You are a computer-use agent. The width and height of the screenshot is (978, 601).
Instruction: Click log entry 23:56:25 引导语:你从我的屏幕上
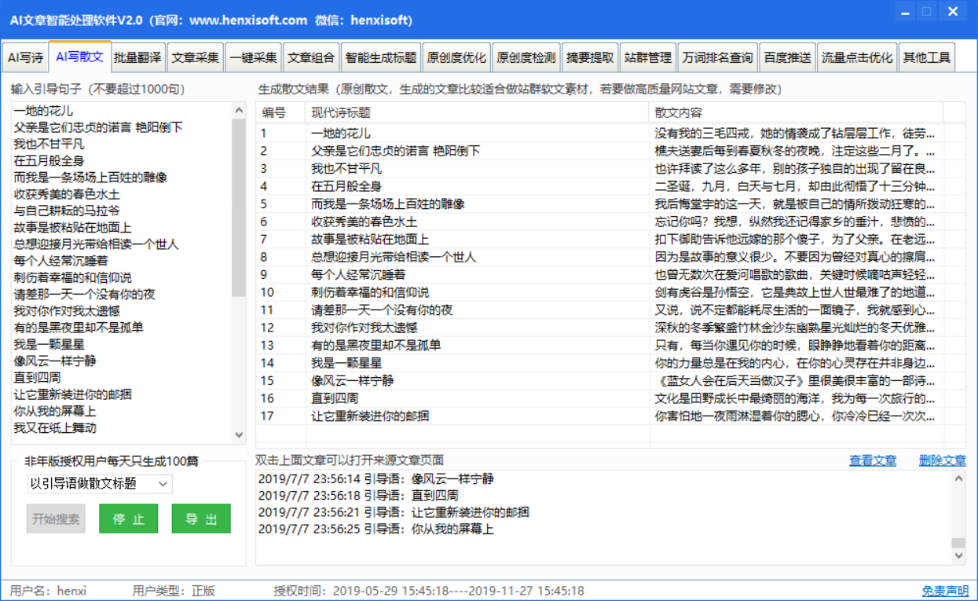pos(376,529)
